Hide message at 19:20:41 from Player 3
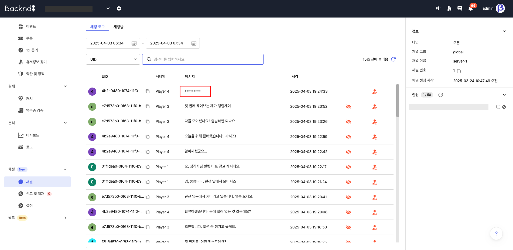The image size is (513, 250). coord(348,197)
